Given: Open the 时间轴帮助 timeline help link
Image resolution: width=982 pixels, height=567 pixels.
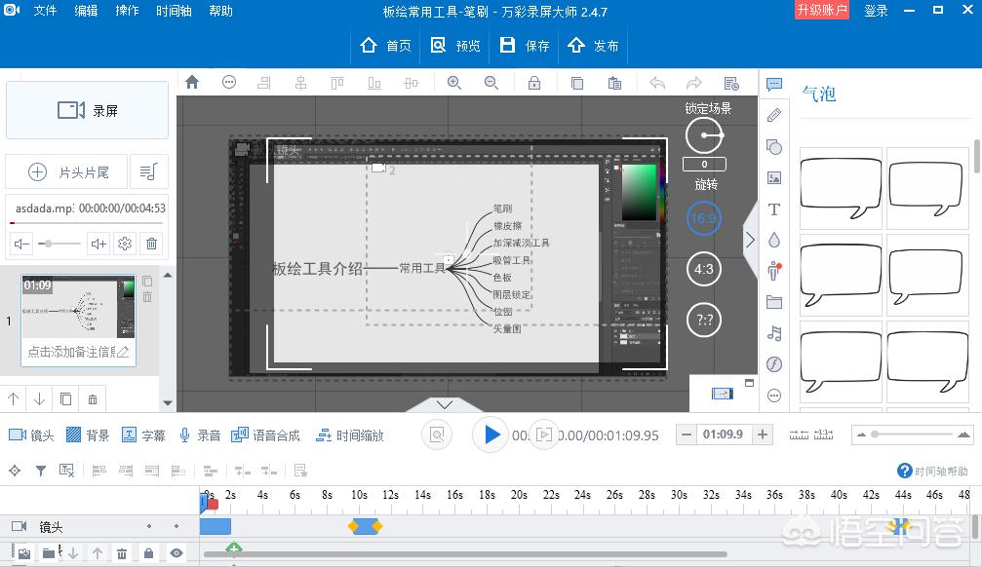Looking at the screenshot, I should tap(932, 472).
